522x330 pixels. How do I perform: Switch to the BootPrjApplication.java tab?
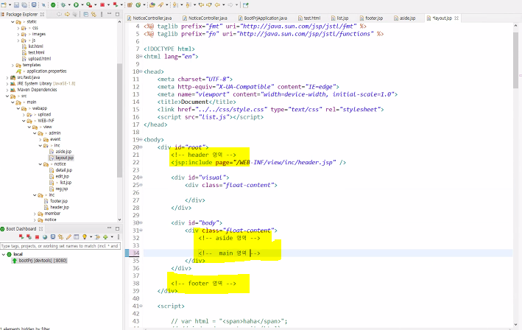263,18
